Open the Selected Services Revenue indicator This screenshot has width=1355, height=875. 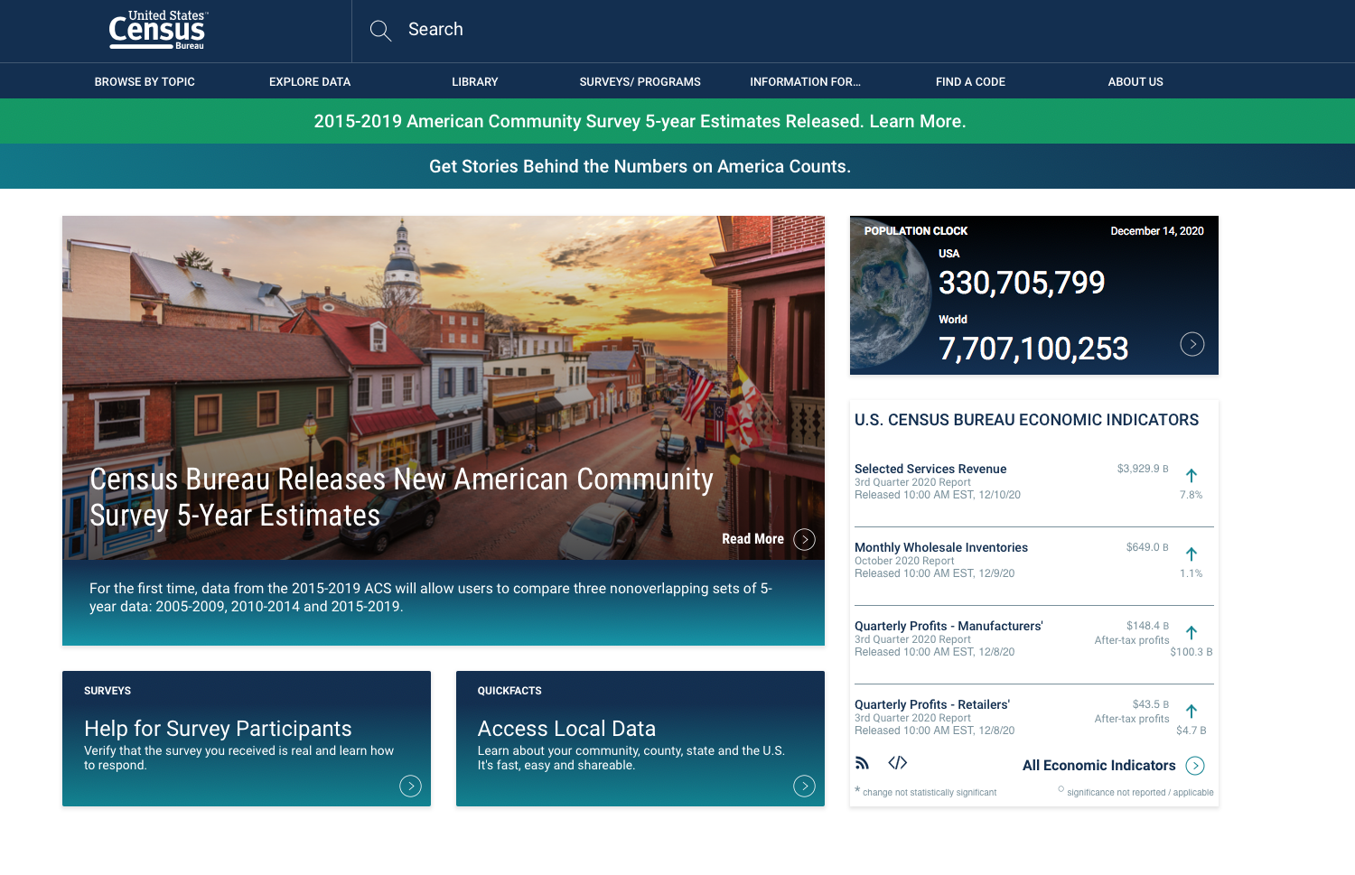point(930,469)
